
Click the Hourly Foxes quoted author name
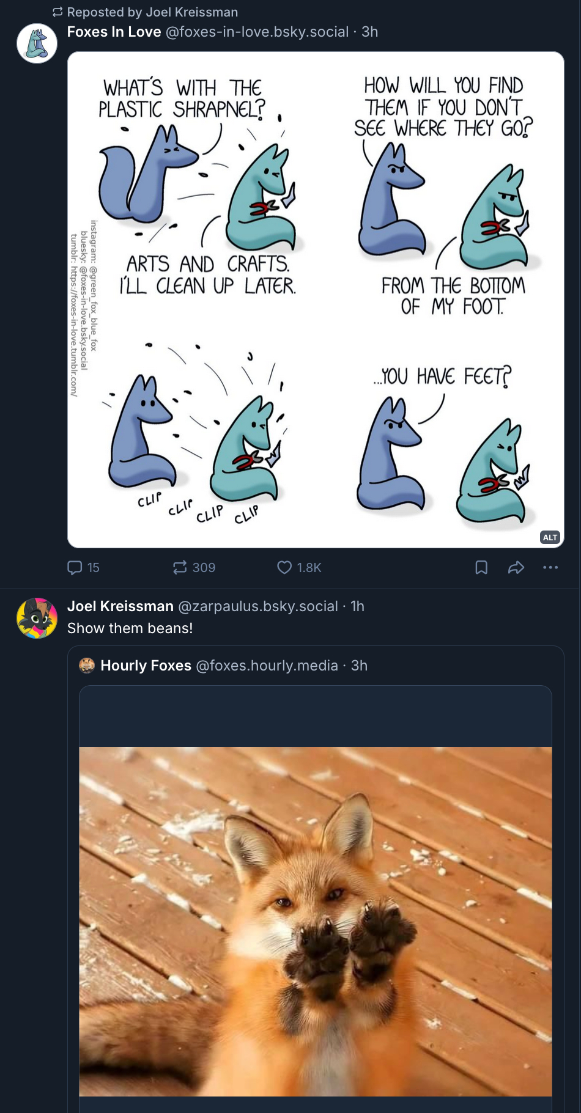pyautogui.click(x=146, y=666)
